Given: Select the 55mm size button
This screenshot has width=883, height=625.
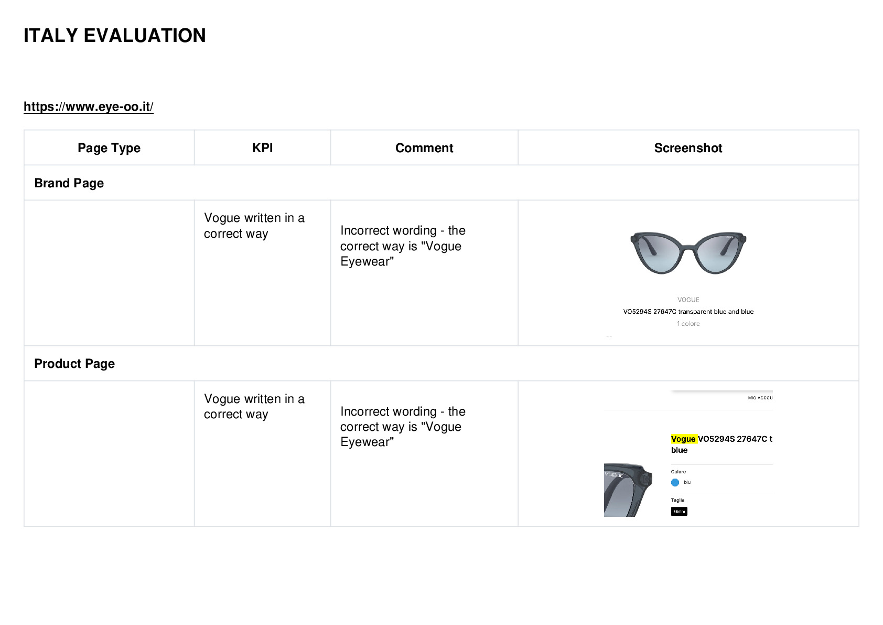Looking at the screenshot, I should pyautogui.click(x=679, y=511).
